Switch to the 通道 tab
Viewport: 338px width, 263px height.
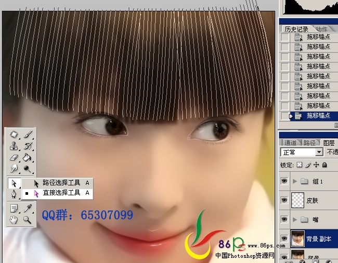(x=290, y=143)
